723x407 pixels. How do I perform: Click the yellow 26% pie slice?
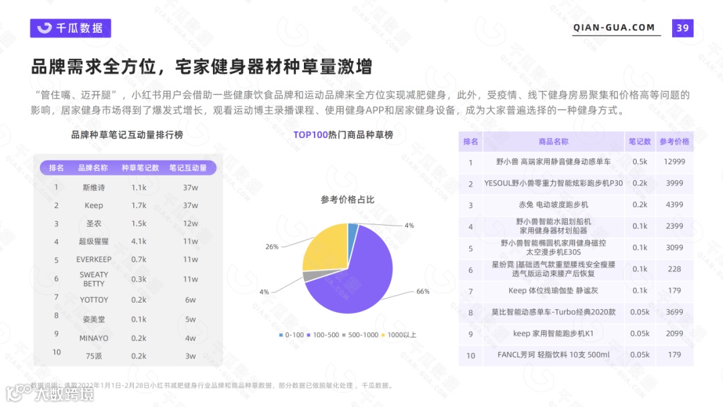click(327, 249)
